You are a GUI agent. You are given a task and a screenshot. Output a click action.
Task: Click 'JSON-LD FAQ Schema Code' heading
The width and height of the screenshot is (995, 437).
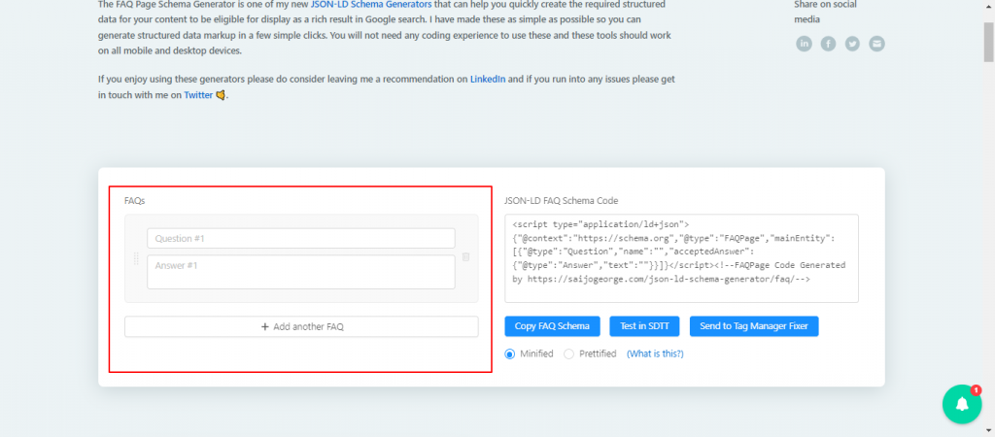point(561,200)
